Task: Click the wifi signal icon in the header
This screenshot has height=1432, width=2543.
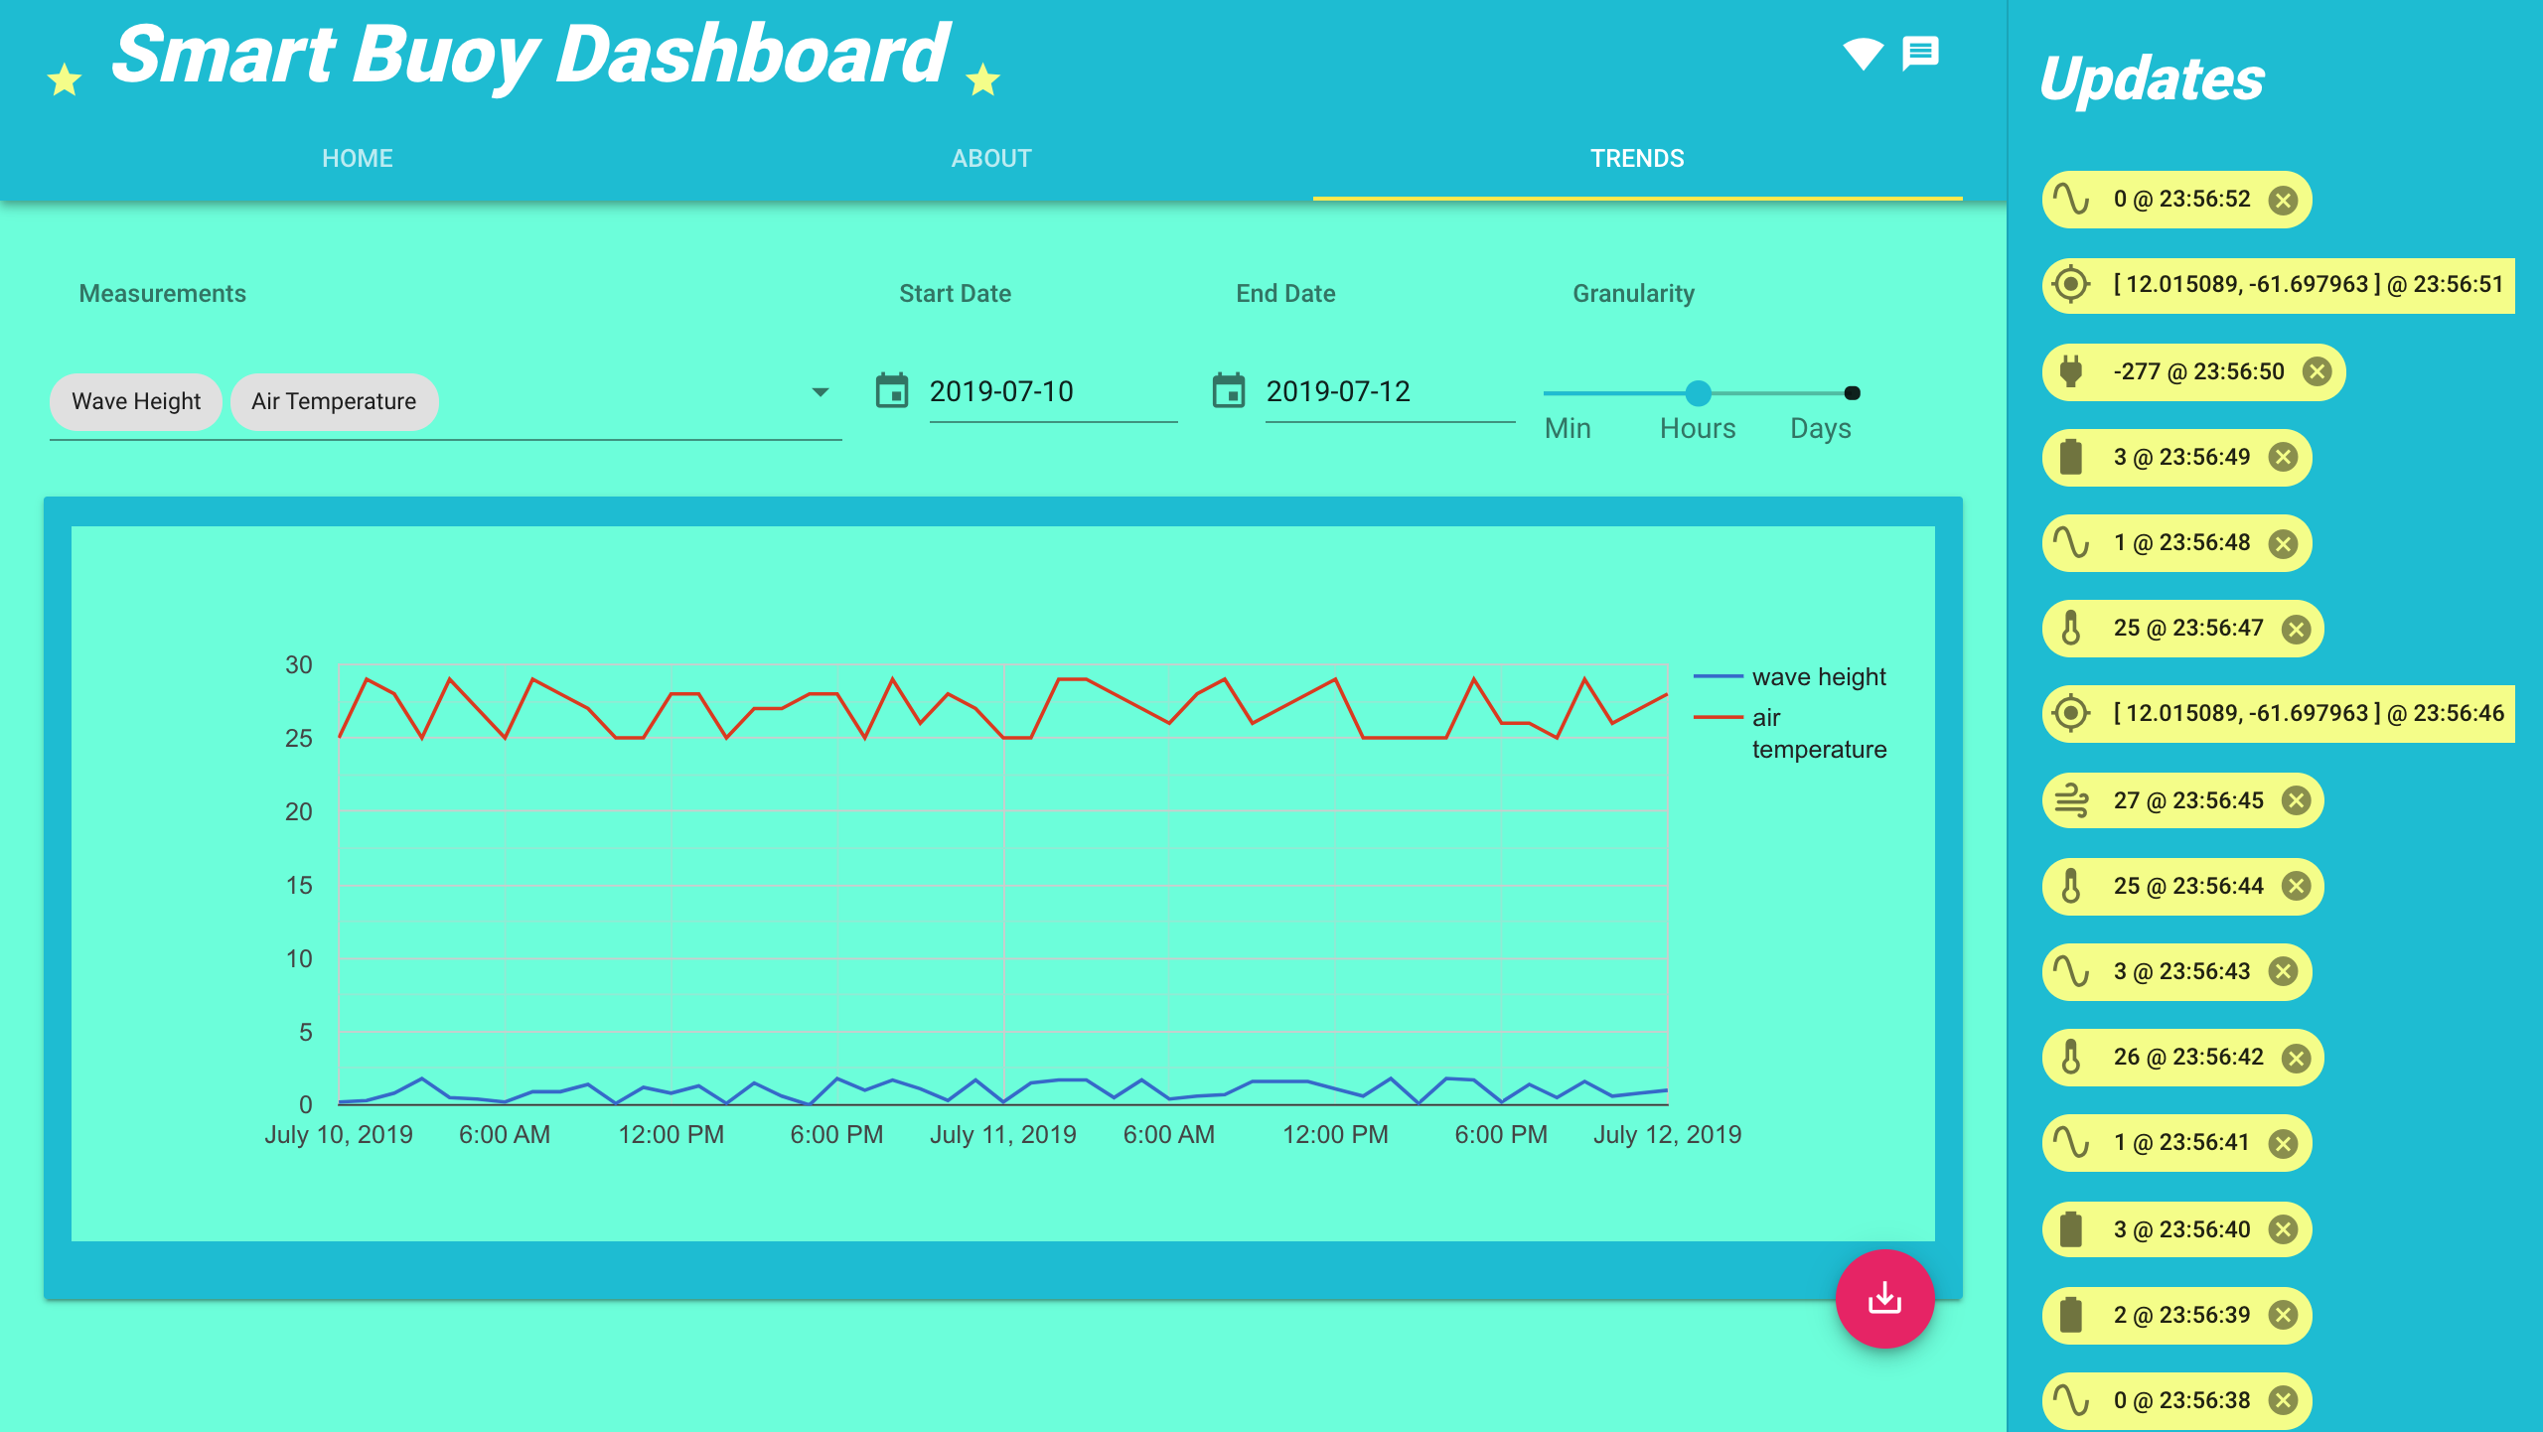Action: pyautogui.click(x=1863, y=53)
